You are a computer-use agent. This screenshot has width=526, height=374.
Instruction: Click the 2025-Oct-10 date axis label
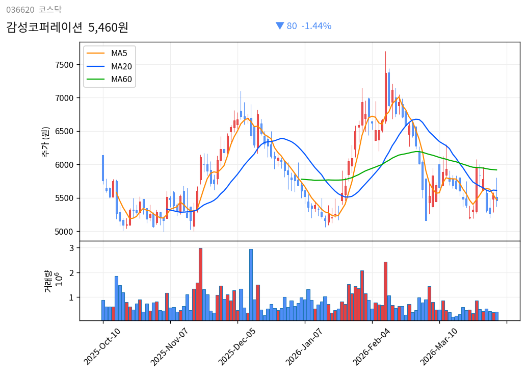tap(102, 347)
